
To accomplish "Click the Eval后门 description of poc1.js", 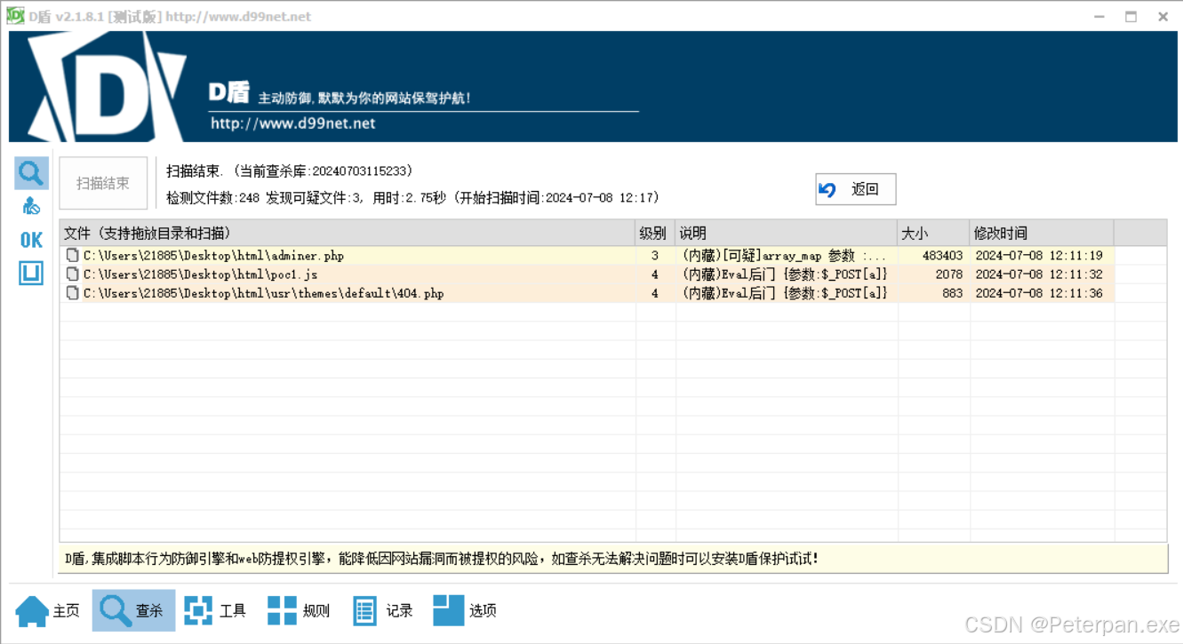I will point(784,274).
